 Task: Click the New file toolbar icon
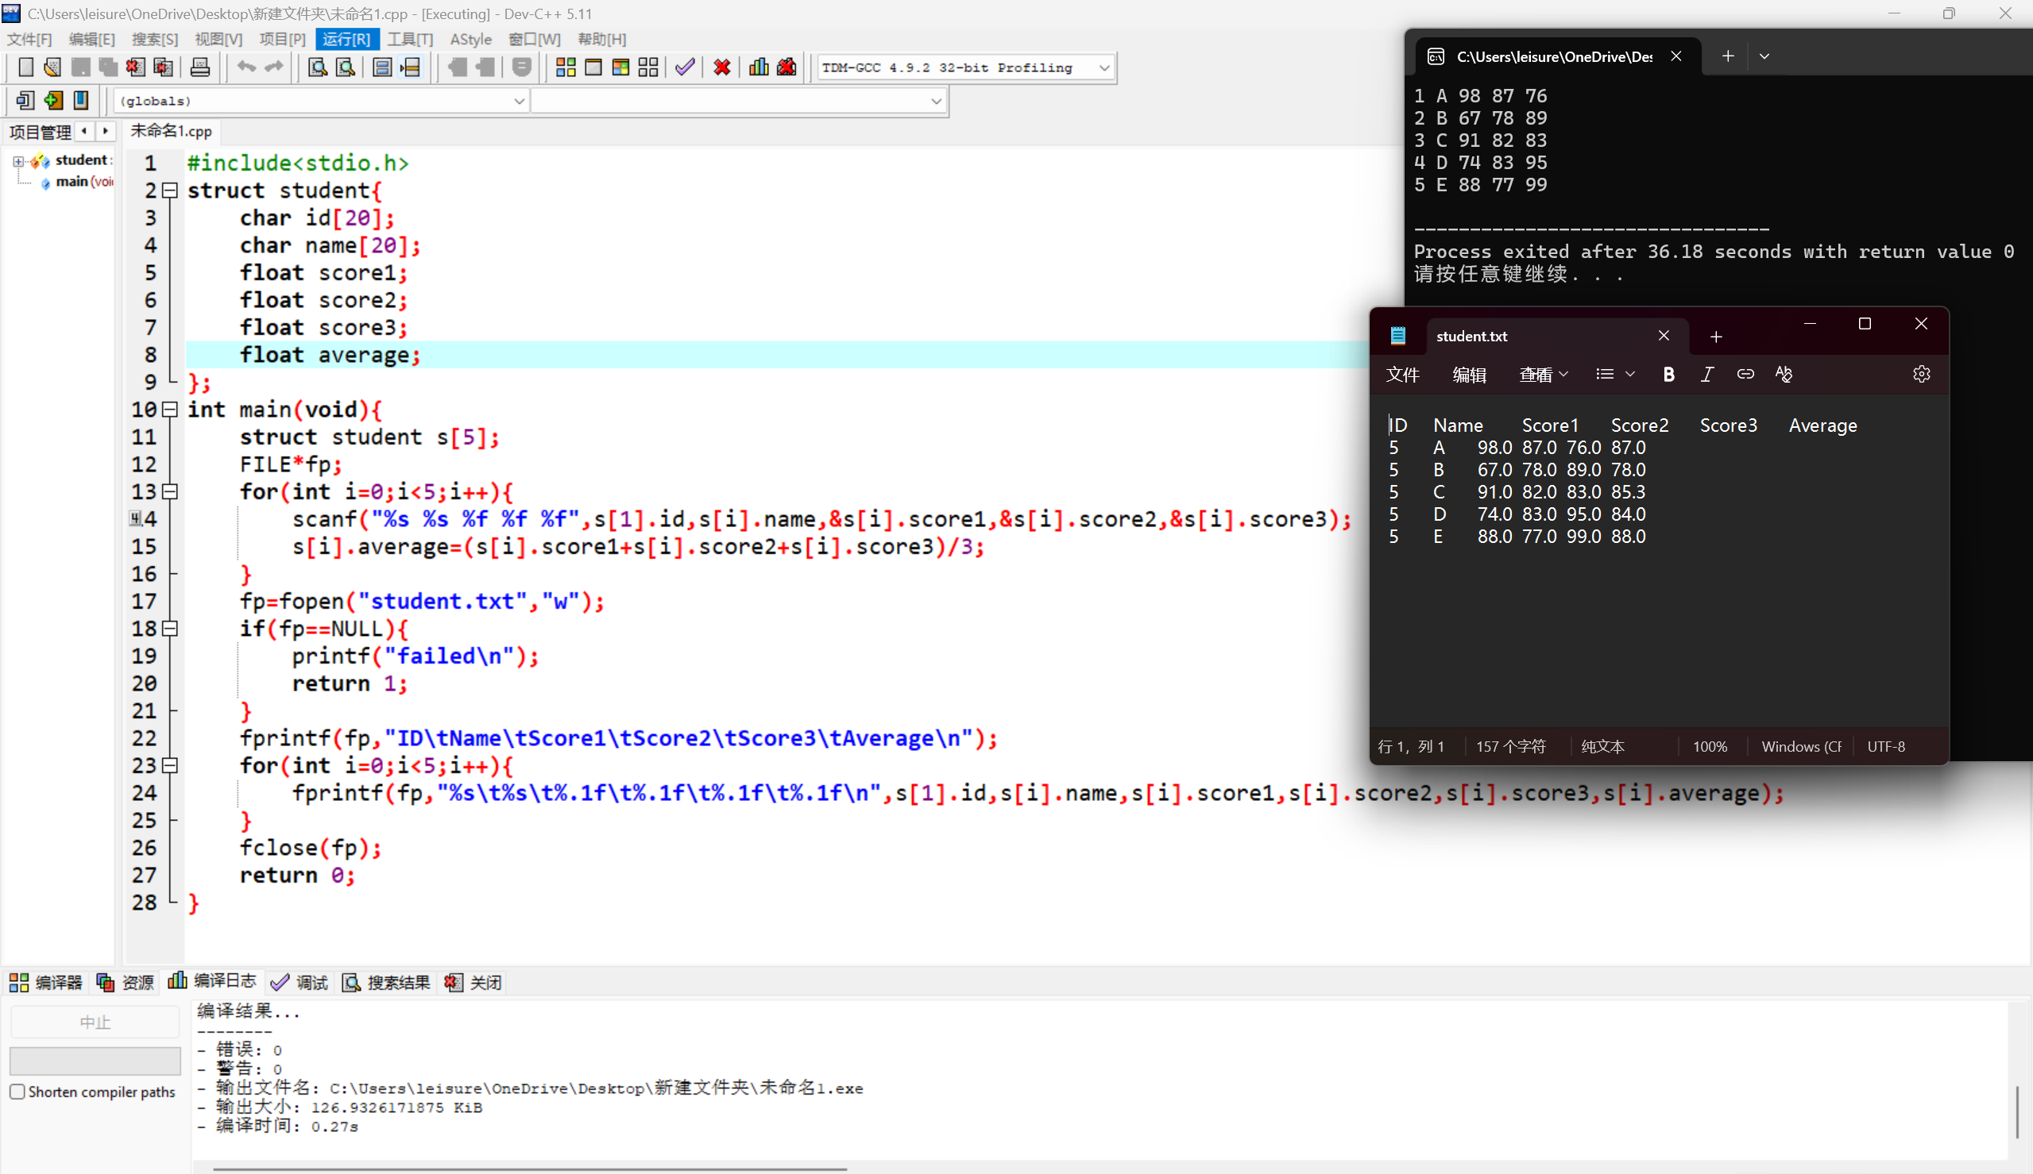(x=25, y=67)
